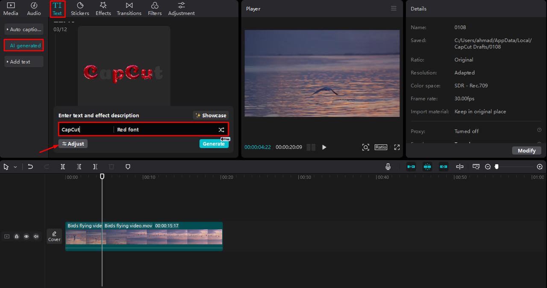Screen dimensions: 547x288
Task: Toggle the preview axis icon
Action: click(x=460, y=167)
